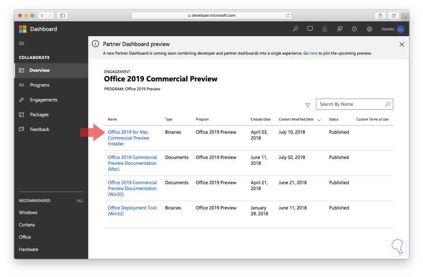This screenshot has width=423, height=277.
Task: Click the Solvetic account avatar
Action: click(401, 29)
